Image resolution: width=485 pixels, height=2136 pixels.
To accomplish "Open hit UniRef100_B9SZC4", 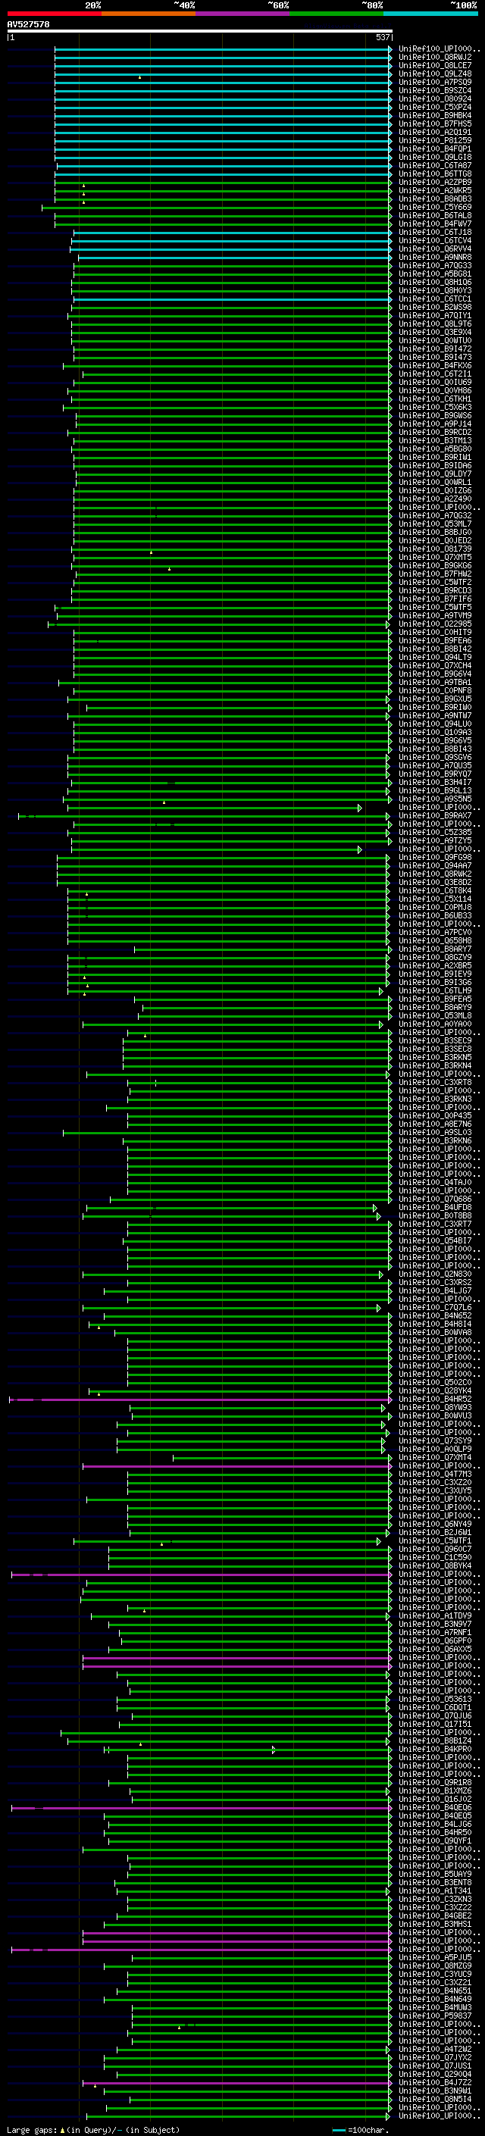I will 435,90.
